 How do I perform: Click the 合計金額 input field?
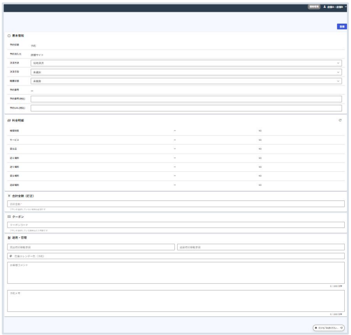(175, 204)
